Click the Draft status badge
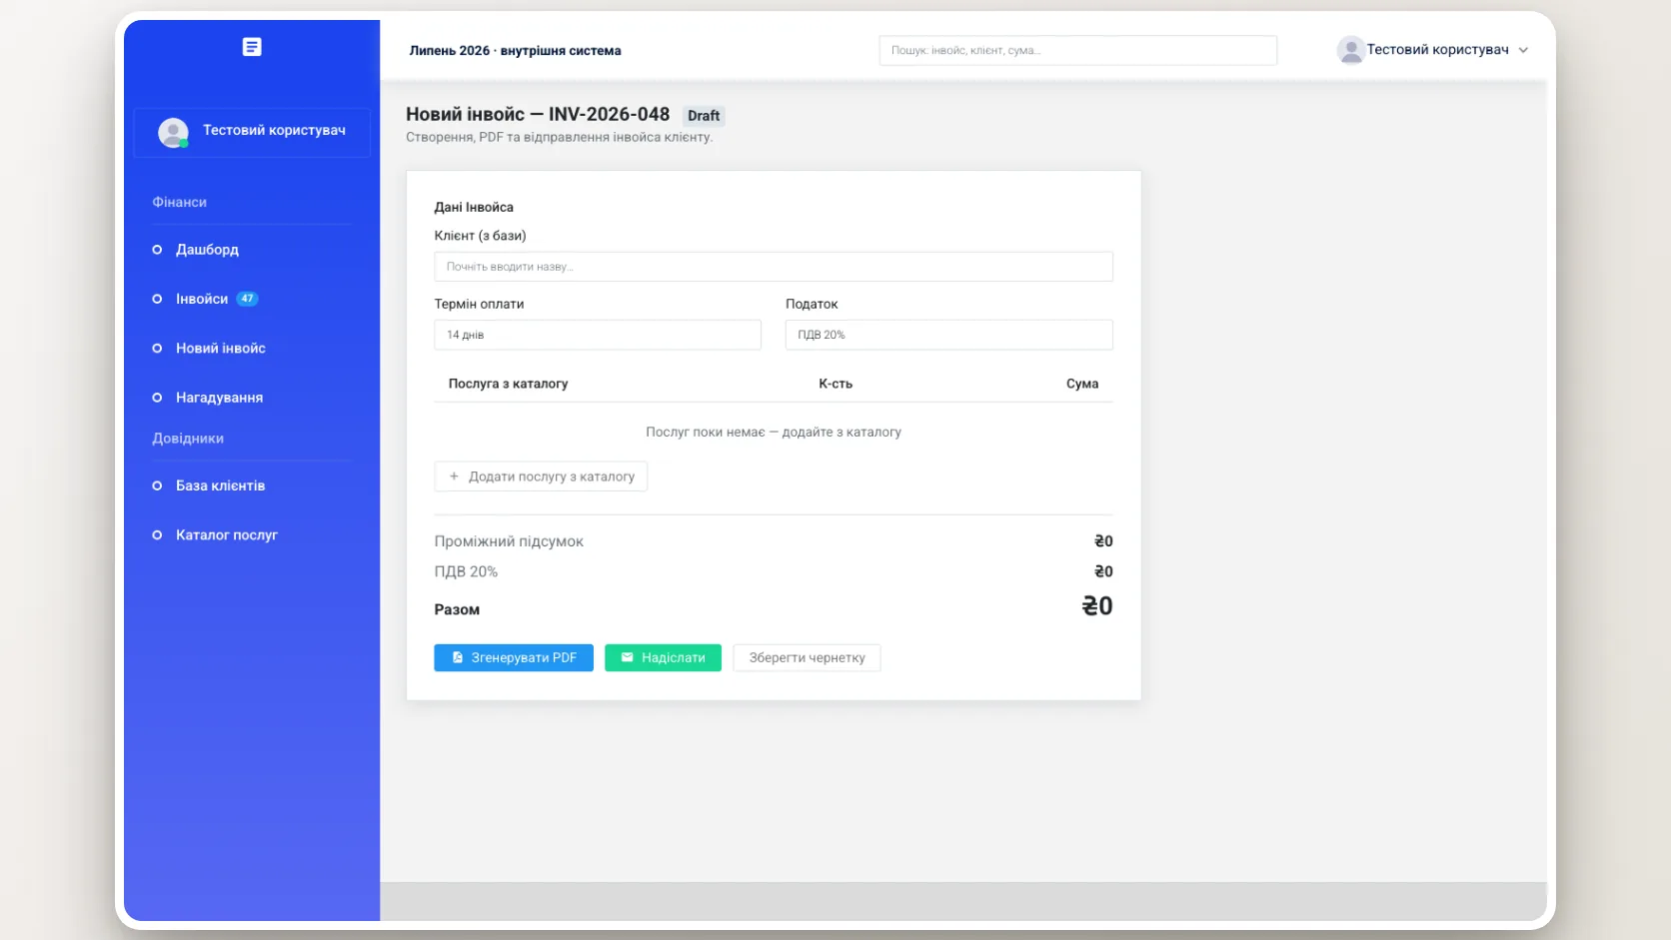 coord(704,116)
